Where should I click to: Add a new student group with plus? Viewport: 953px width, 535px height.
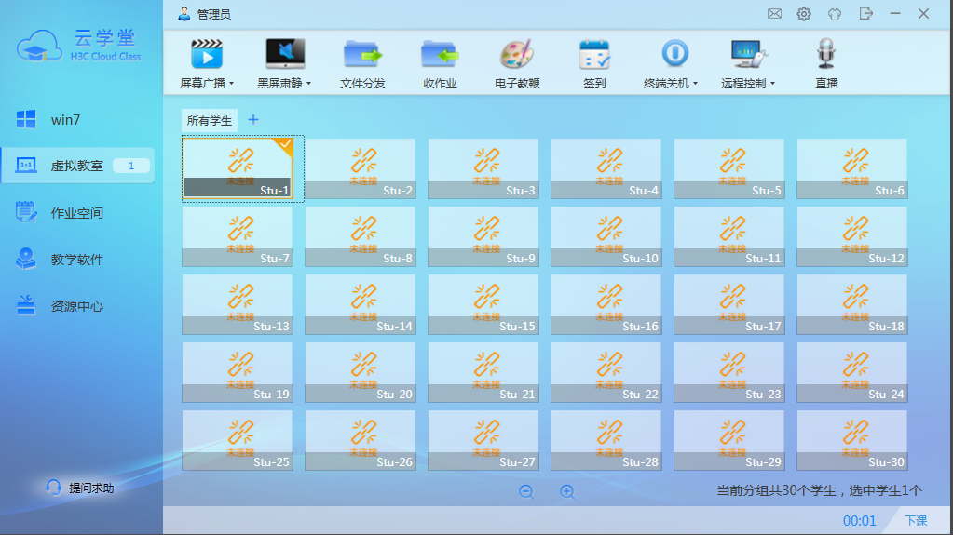253,120
